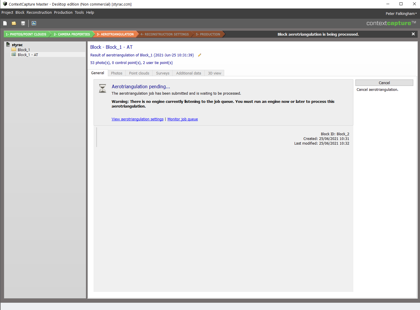Click the New Project icon
Viewport: 420px width, 310px height.
(x=5, y=23)
